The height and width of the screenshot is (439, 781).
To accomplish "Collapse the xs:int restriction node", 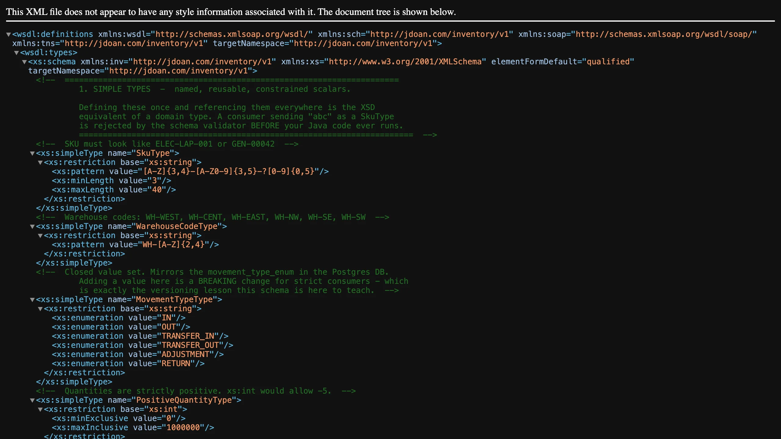I will 40,409.
